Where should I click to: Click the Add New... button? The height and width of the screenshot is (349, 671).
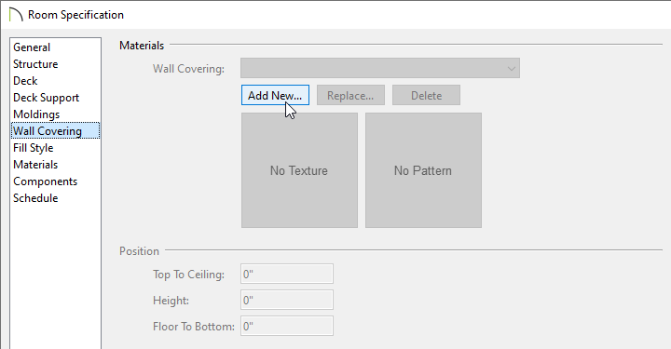[275, 95]
